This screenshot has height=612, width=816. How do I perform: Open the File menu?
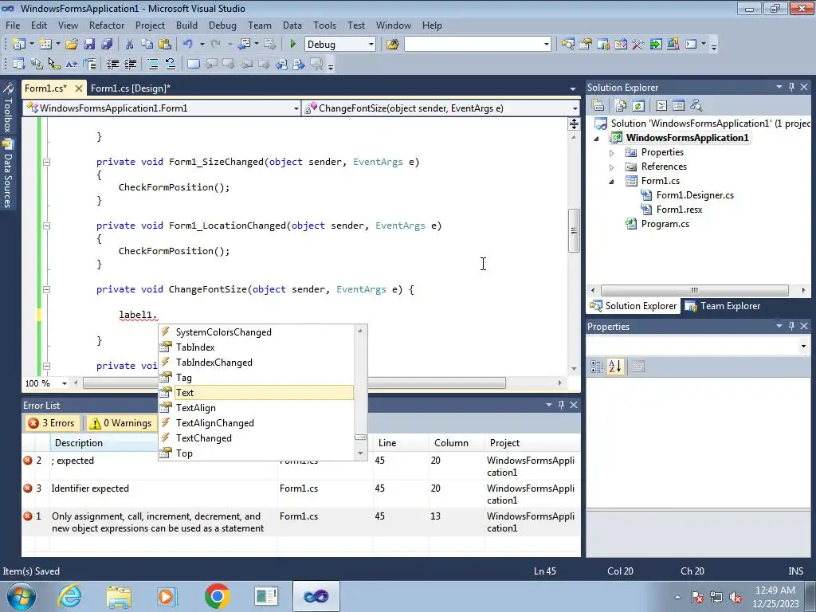click(x=13, y=25)
